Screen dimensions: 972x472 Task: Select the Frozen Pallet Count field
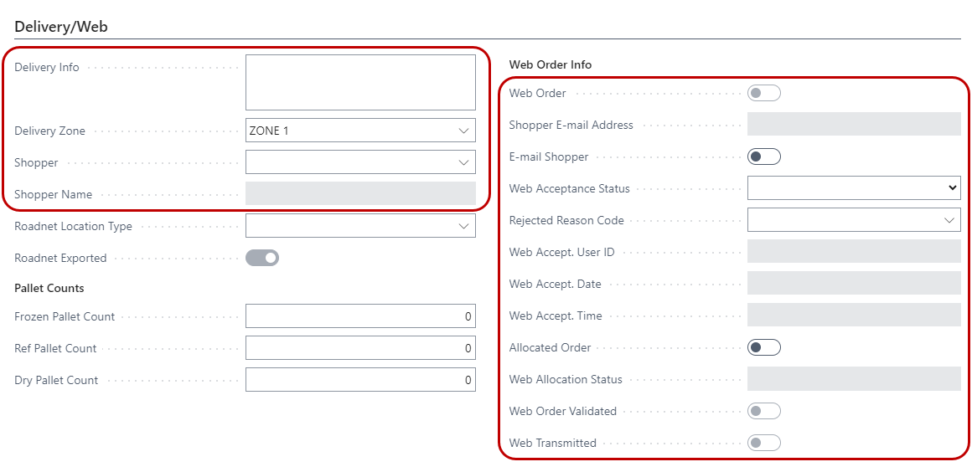360,316
